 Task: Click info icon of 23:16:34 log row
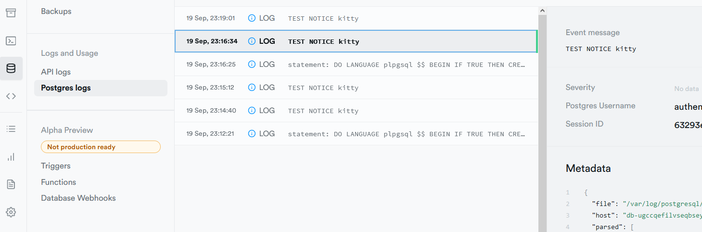pos(252,41)
